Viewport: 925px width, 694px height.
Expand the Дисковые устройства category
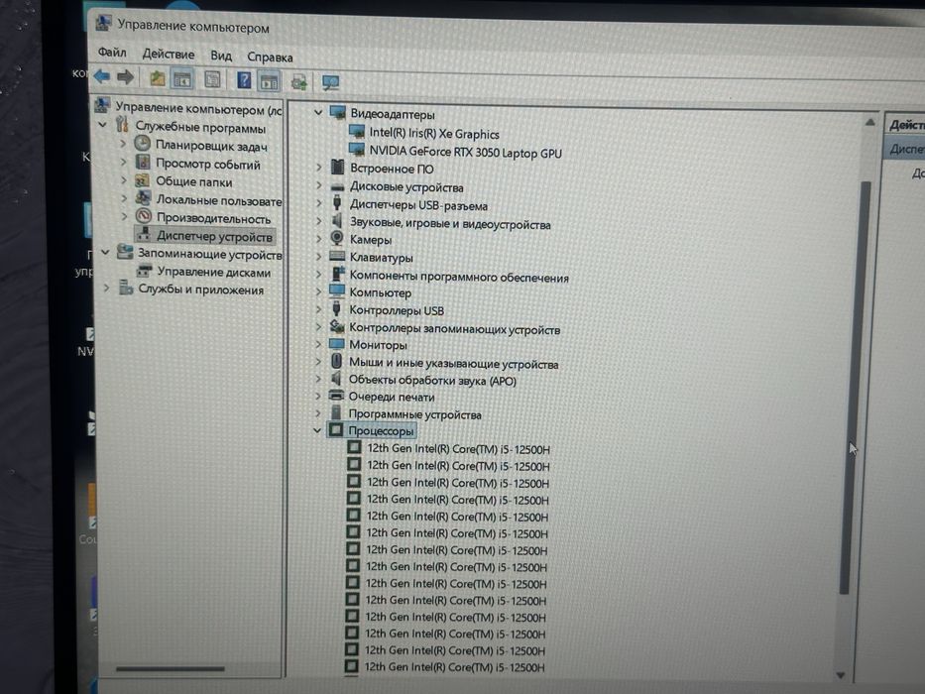(318, 186)
